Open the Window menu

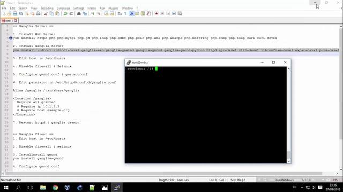(128, 9)
